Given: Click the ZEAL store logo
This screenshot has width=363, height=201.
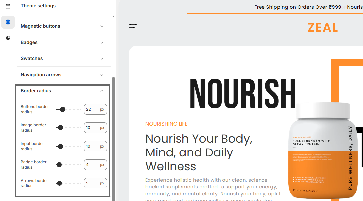Looking at the screenshot, I should (322, 28).
